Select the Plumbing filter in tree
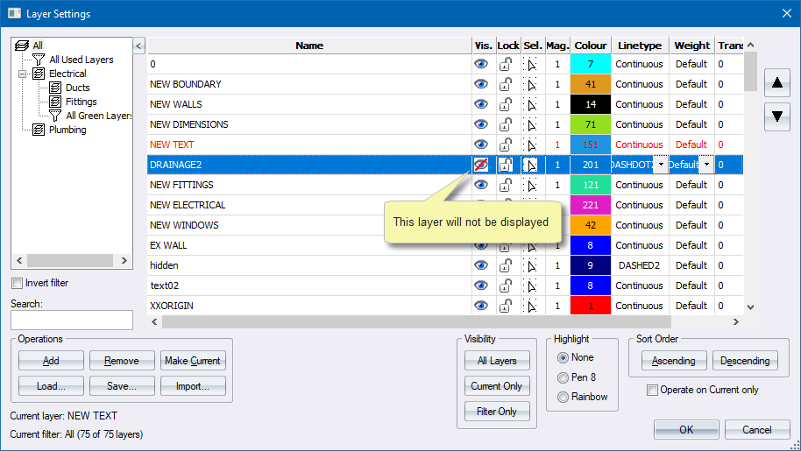The width and height of the screenshot is (801, 451). pos(67,130)
